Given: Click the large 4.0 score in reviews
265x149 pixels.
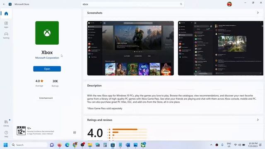Looking at the screenshot, I should [x=95, y=133].
